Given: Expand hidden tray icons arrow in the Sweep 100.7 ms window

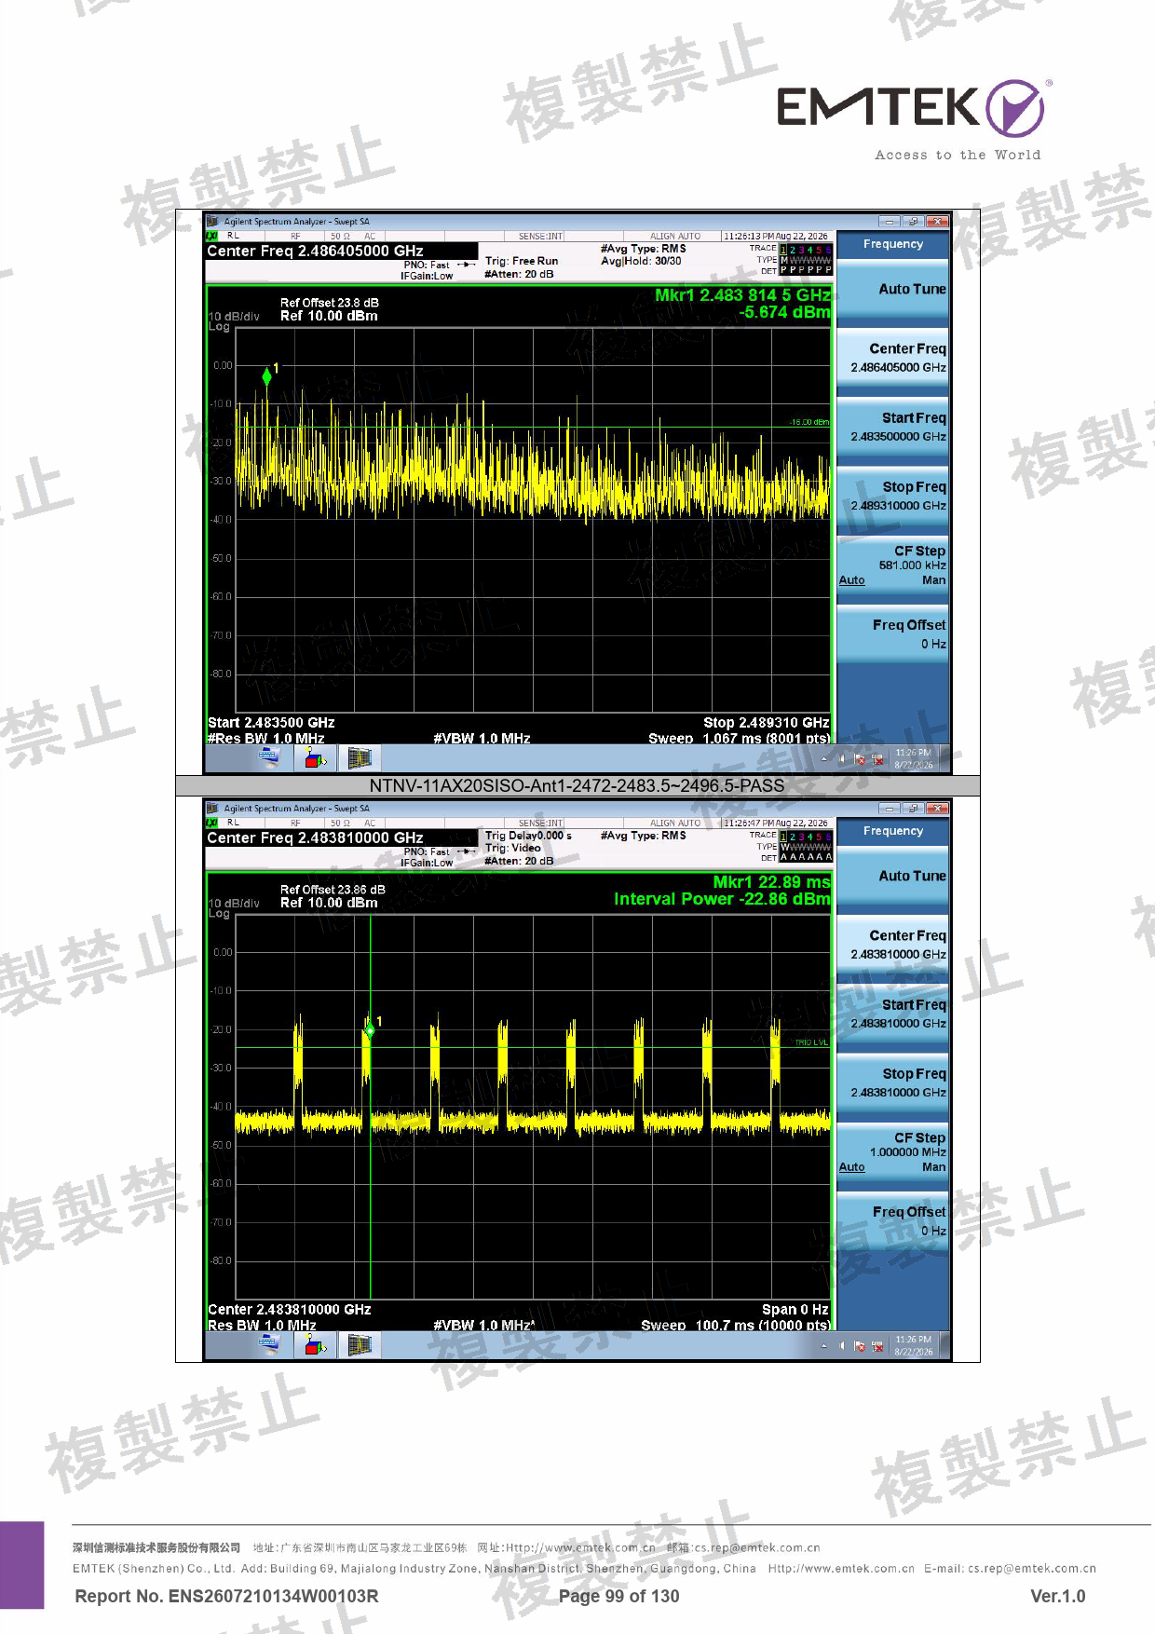Looking at the screenshot, I should (x=823, y=1346).
